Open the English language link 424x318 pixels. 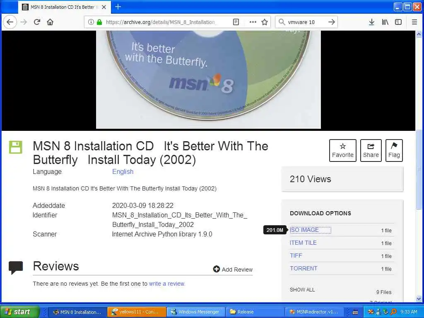123,172
